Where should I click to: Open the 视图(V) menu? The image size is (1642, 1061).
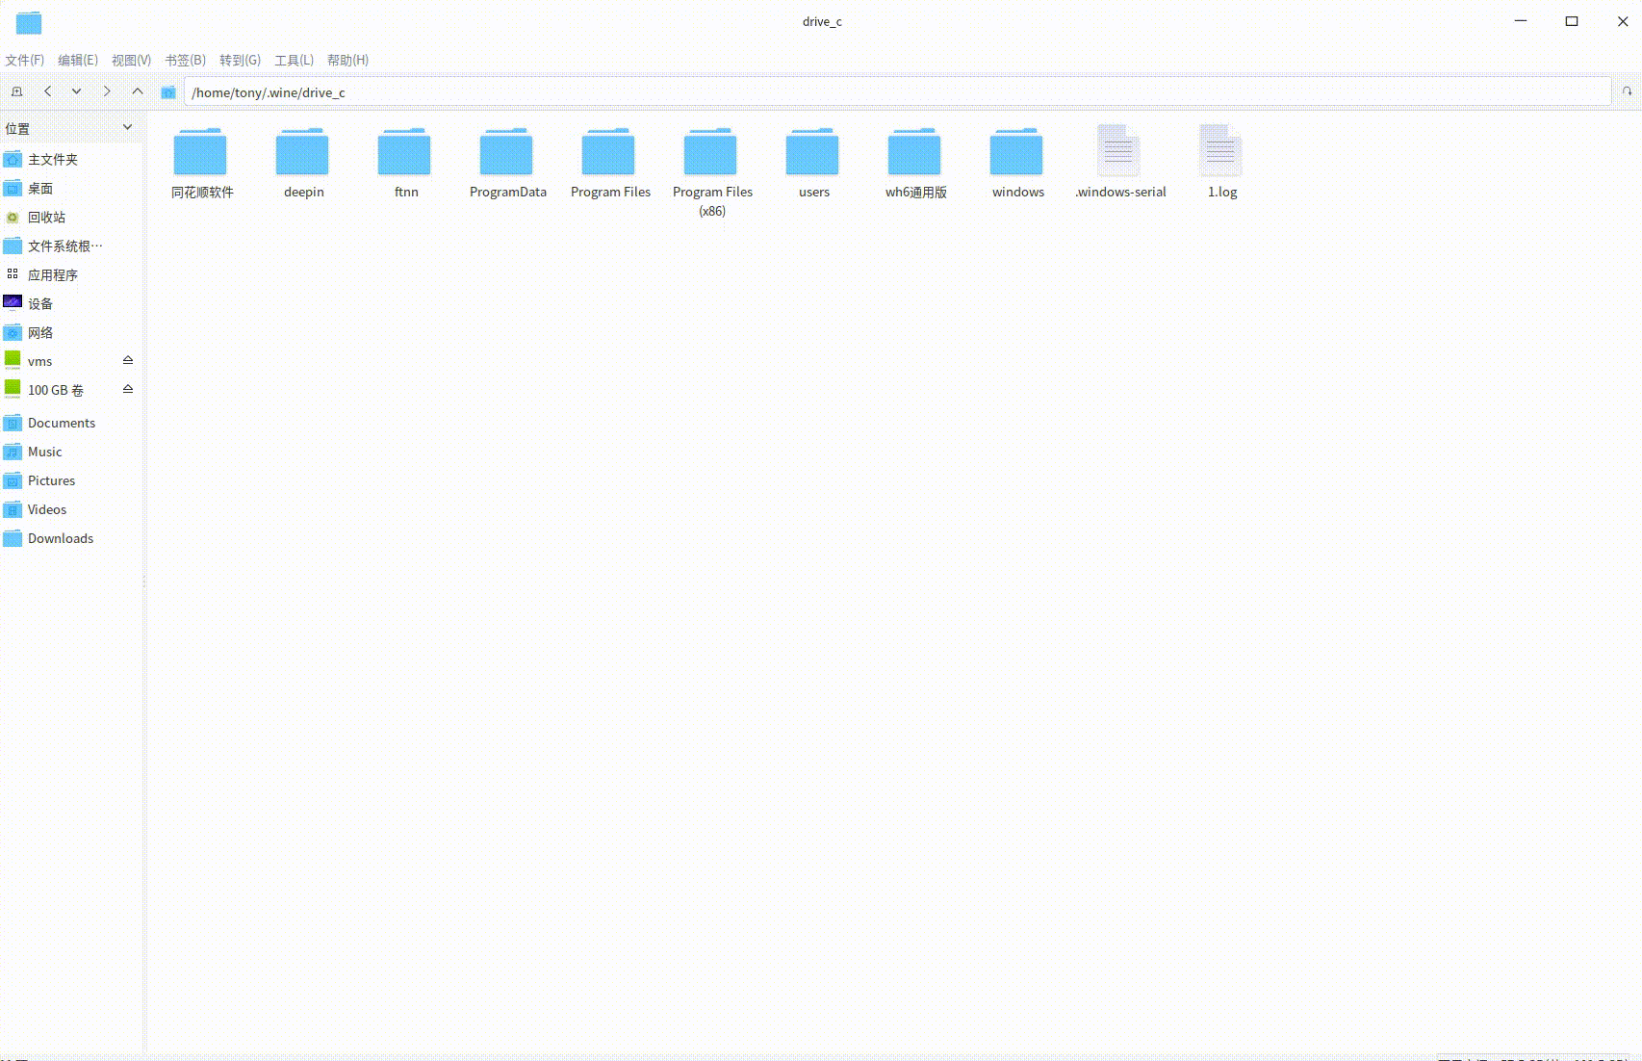(x=132, y=60)
